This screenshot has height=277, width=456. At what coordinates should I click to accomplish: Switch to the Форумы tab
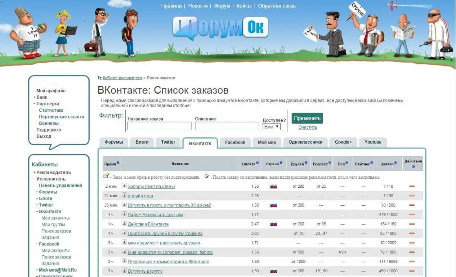[114, 142]
